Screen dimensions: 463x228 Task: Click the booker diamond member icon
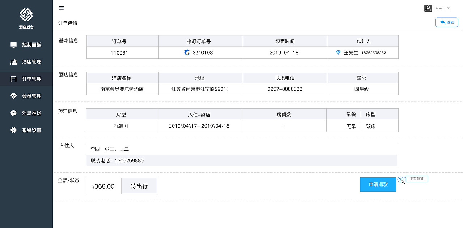[339, 53]
